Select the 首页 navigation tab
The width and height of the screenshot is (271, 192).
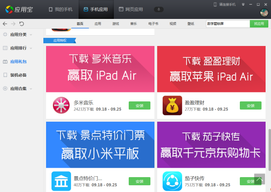click(80, 23)
